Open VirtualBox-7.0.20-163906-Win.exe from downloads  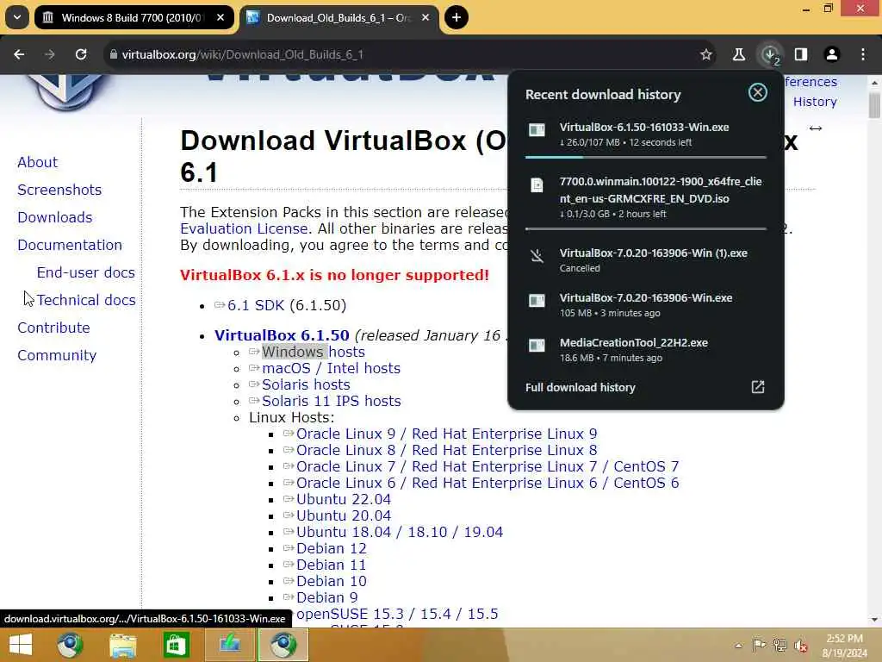pos(646,304)
